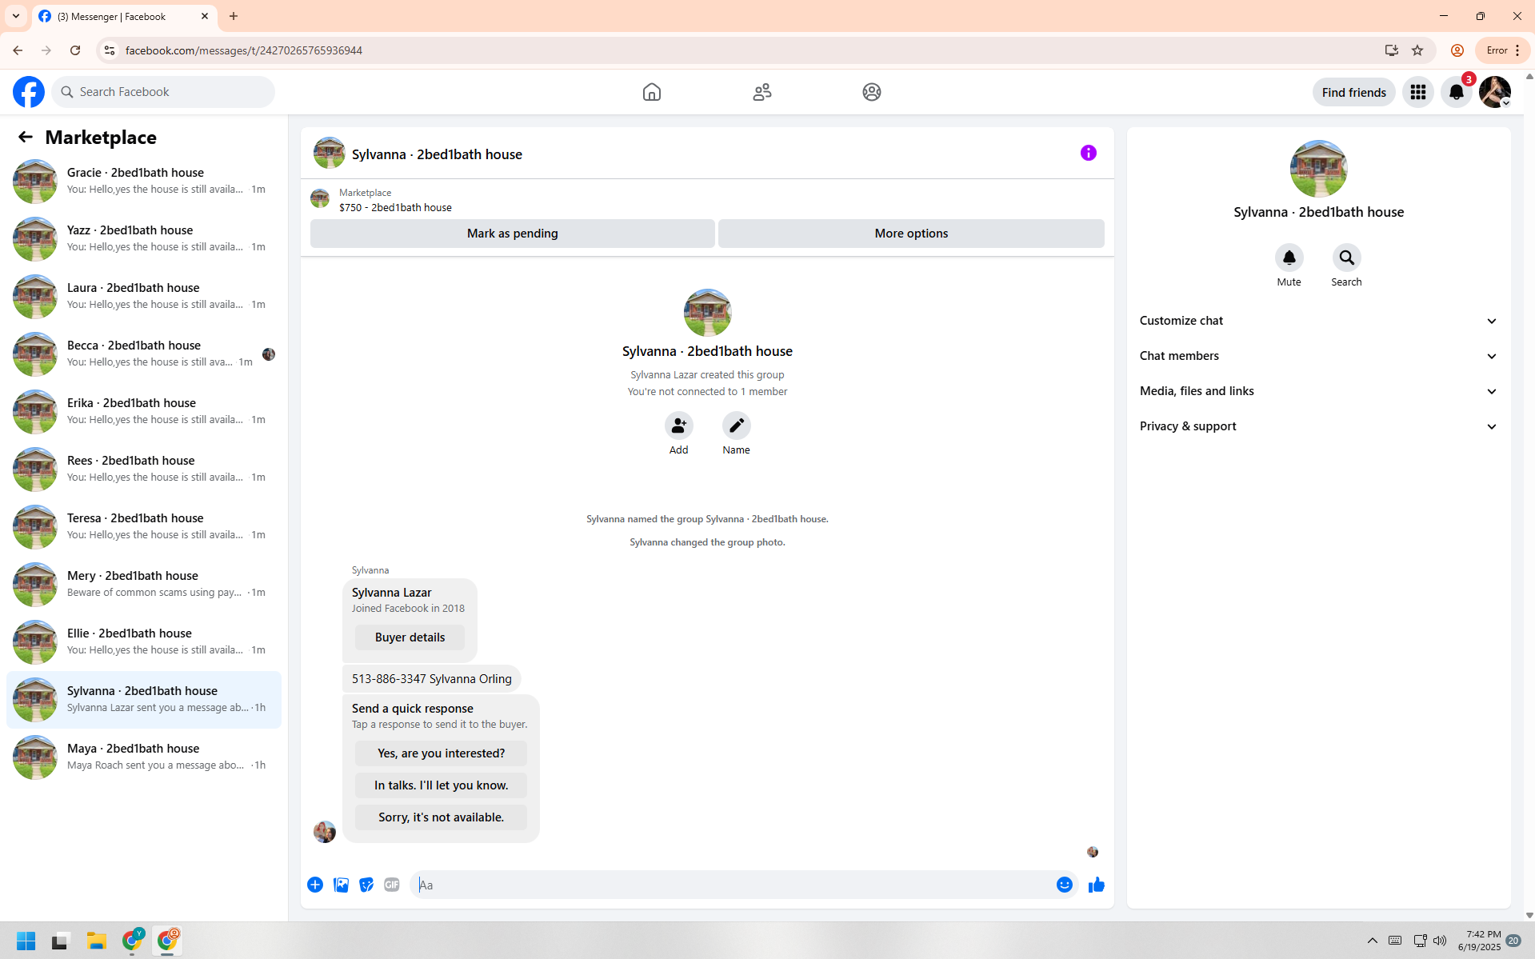Open the Friends icon in top navigation

(762, 92)
